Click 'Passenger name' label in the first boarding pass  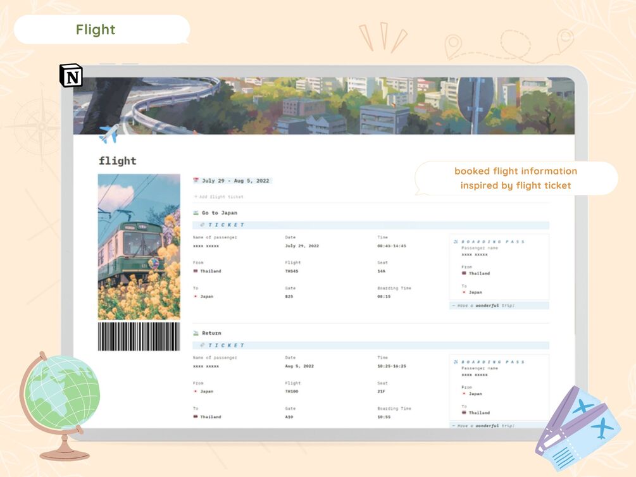point(480,248)
